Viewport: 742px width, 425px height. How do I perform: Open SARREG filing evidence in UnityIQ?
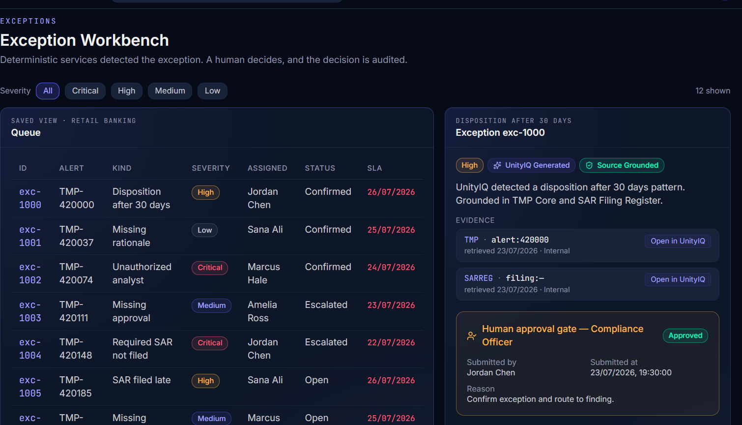click(678, 279)
